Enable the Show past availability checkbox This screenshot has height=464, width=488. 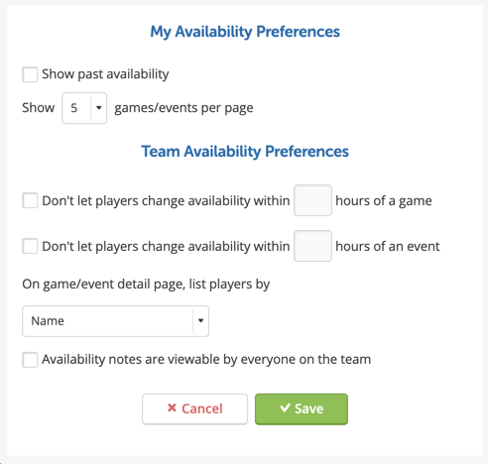tap(30, 74)
